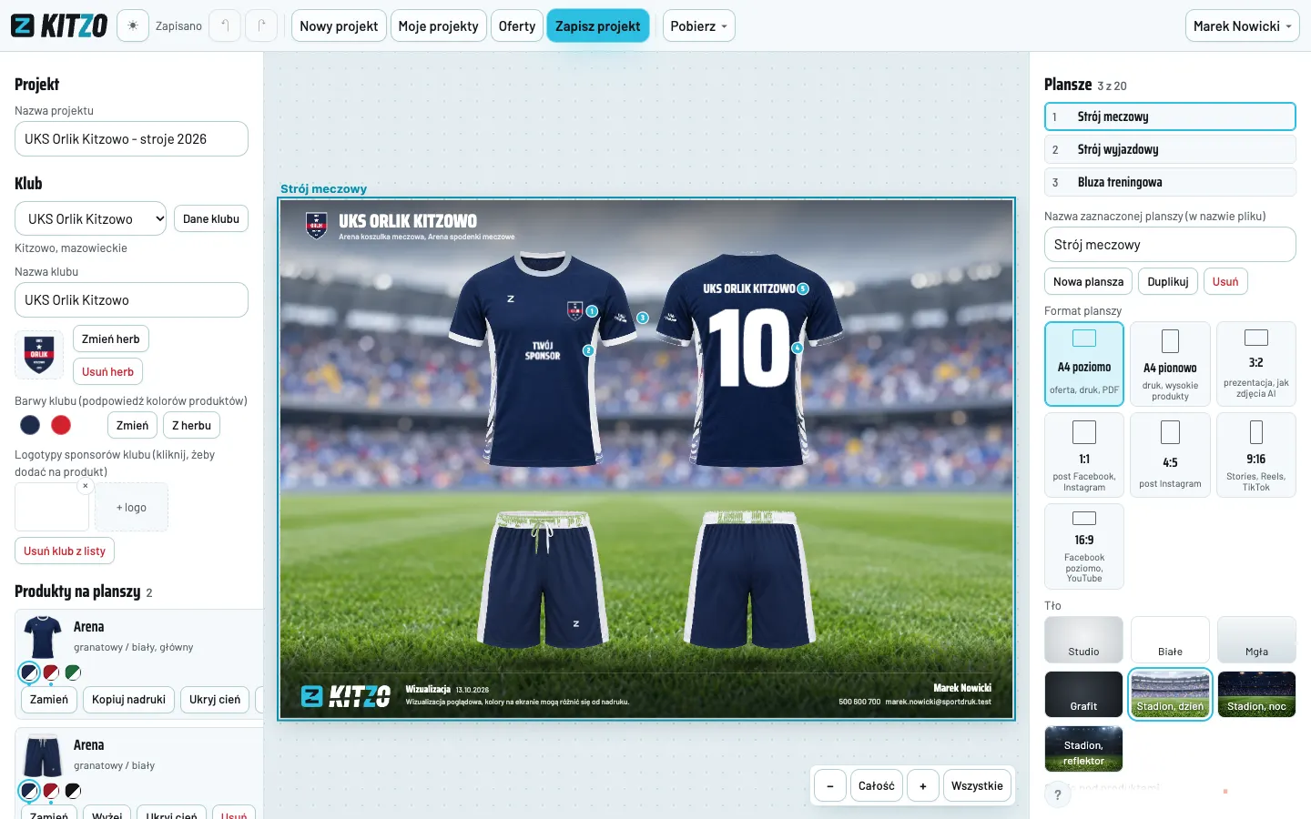Click the club crest thumbnail in the sidebar

39,354
